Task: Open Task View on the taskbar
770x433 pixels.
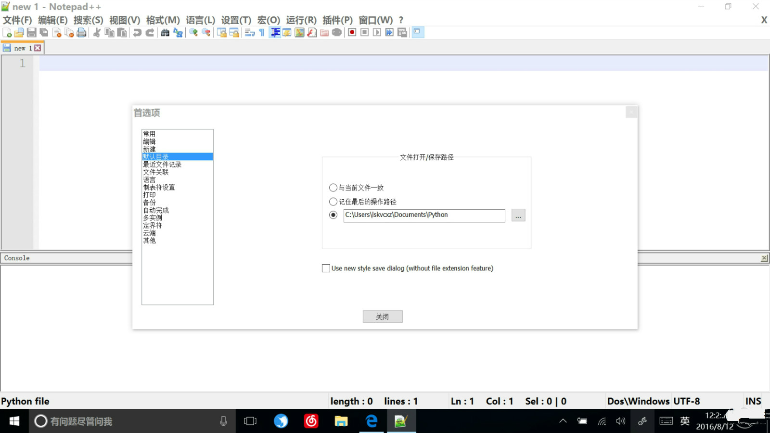Action: point(250,421)
